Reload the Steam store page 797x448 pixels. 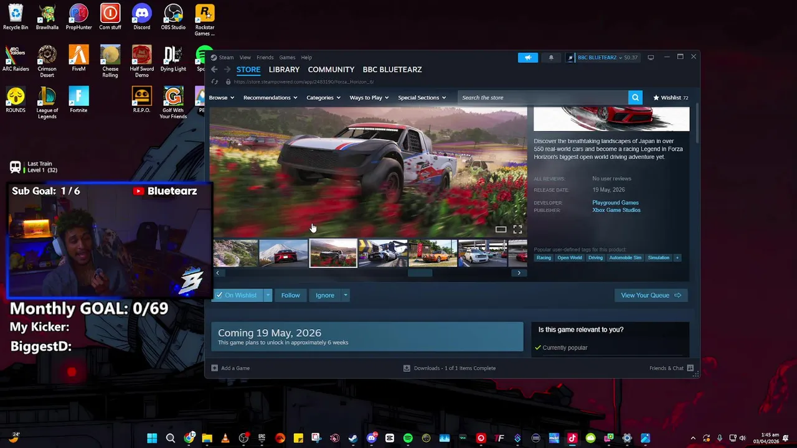pyautogui.click(x=215, y=82)
